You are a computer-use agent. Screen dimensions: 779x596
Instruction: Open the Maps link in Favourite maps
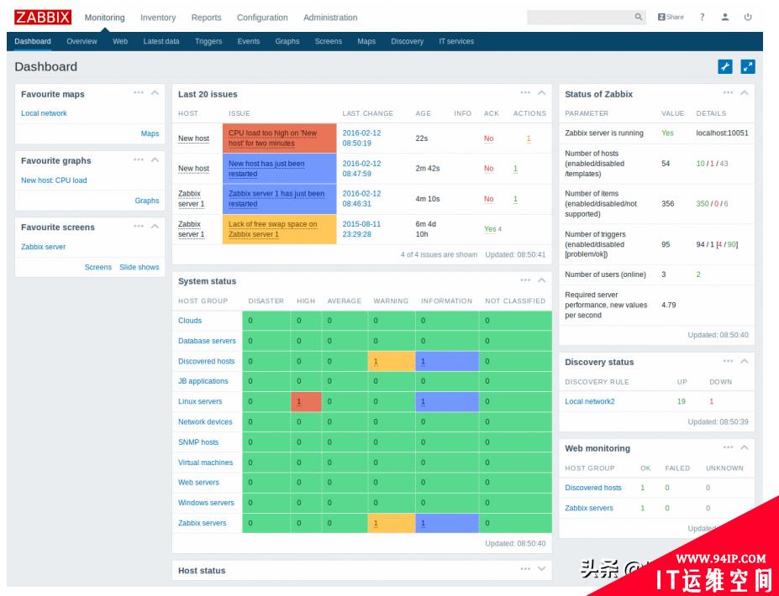(x=150, y=133)
